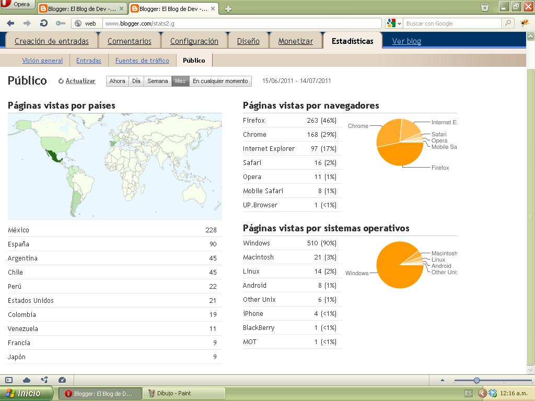The image size is (535, 401).
Task: Reload the page with the refresh icon
Action: (x=44, y=23)
